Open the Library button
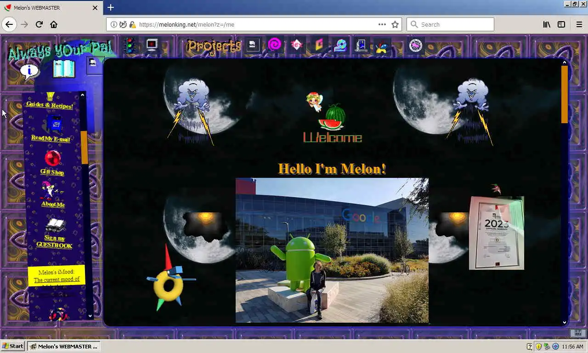588x353 pixels. [x=547, y=24]
